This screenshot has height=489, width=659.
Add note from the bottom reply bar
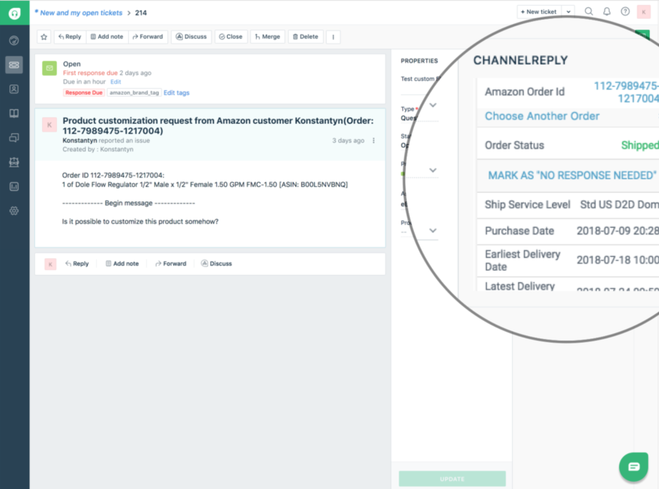[x=122, y=264]
